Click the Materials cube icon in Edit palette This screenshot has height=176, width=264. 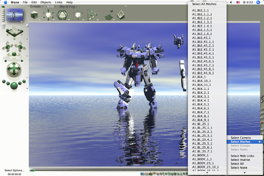click(x=34, y=15)
